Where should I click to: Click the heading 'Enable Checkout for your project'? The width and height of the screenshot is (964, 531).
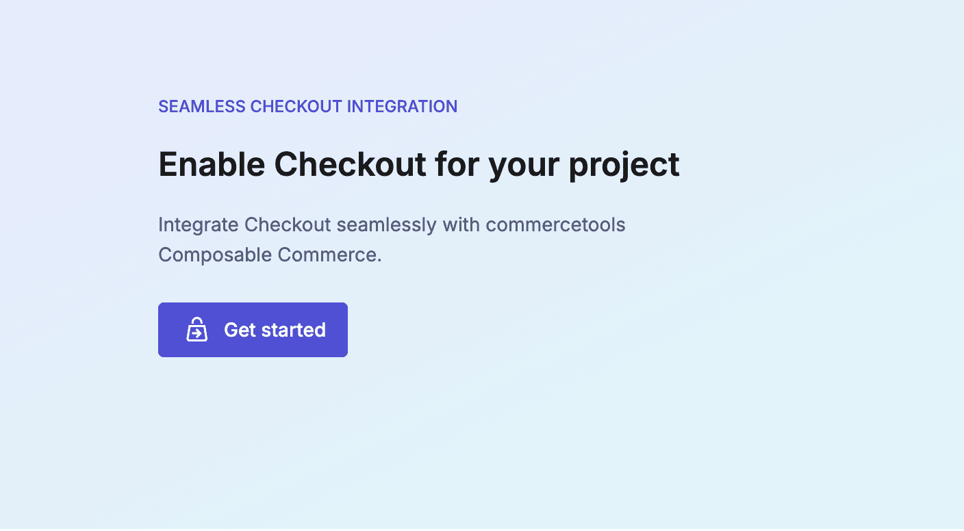pyautogui.click(x=418, y=164)
